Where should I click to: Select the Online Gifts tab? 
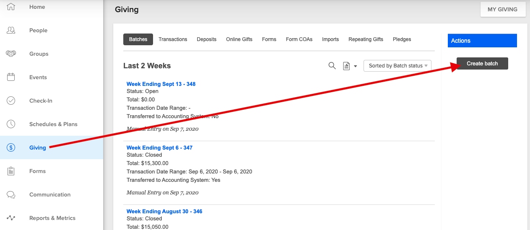pos(239,39)
